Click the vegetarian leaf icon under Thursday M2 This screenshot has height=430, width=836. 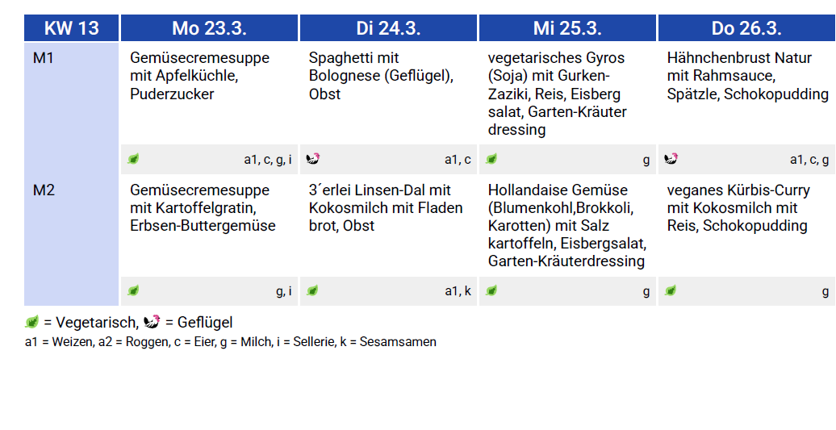(671, 290)
